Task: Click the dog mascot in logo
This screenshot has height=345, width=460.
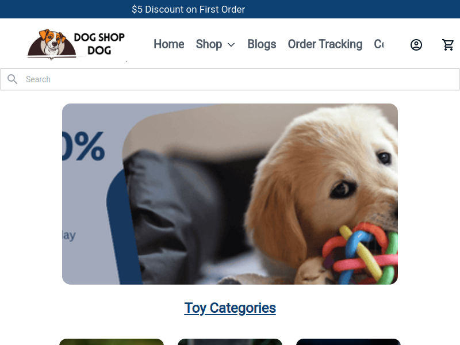Action: coord(52,44)
